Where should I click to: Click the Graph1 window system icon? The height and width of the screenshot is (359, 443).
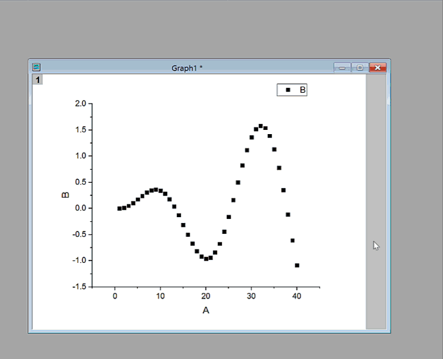[x=36, y=67]
